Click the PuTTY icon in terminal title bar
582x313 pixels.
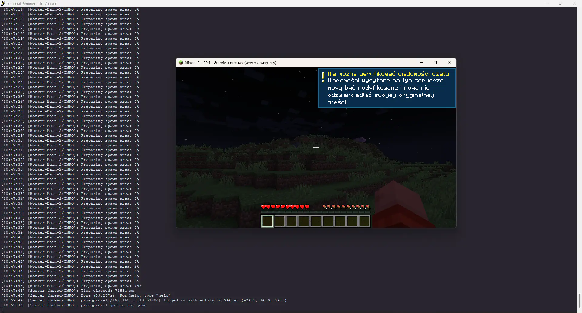pyautogui.click(x=3, y=3)
